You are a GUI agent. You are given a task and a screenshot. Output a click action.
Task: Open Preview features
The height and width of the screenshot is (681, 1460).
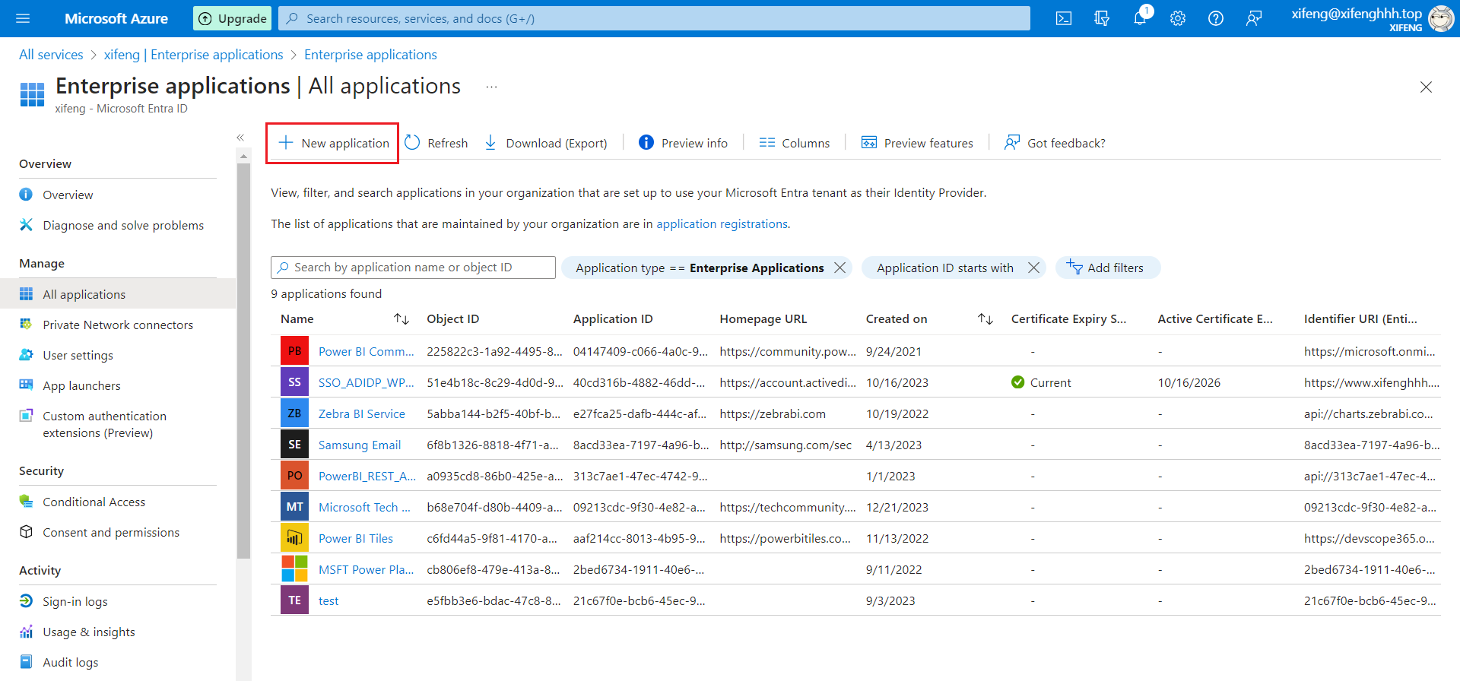point(917,143)
